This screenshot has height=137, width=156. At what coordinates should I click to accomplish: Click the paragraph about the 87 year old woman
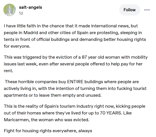(x=76, y=64)
